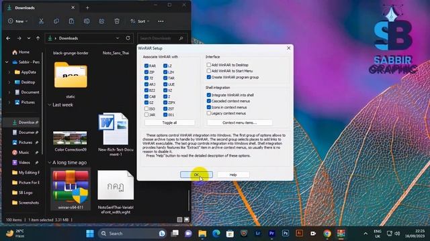The height and width of the screenshot is (241, 430).
Task: Collapse the Sabbir - Personal tree node
Action: click(7, 62)
